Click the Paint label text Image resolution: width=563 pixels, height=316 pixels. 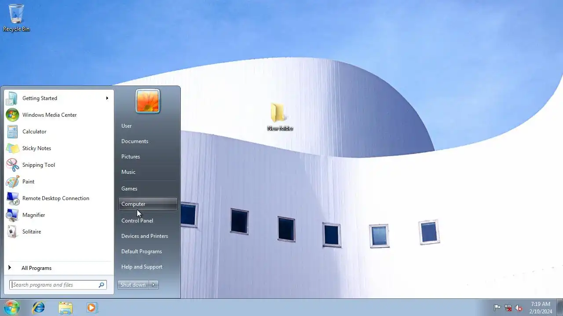[x=28, y=182]
